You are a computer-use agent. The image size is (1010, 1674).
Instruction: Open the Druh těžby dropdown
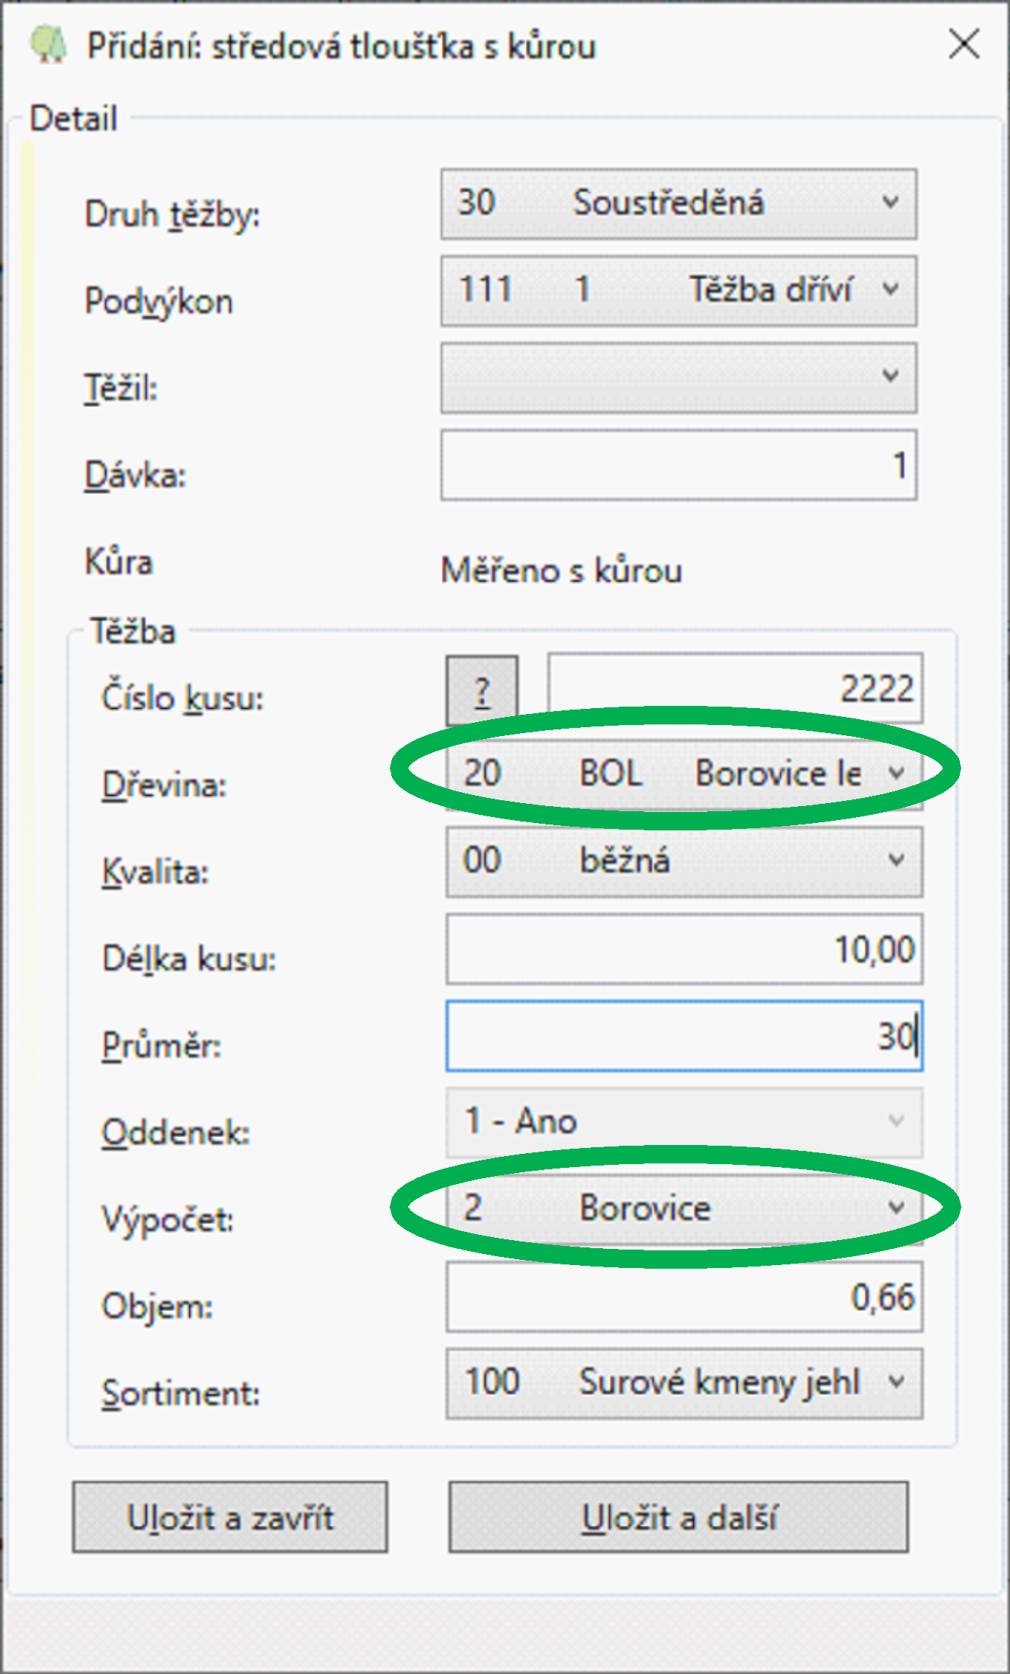(678, 204)
